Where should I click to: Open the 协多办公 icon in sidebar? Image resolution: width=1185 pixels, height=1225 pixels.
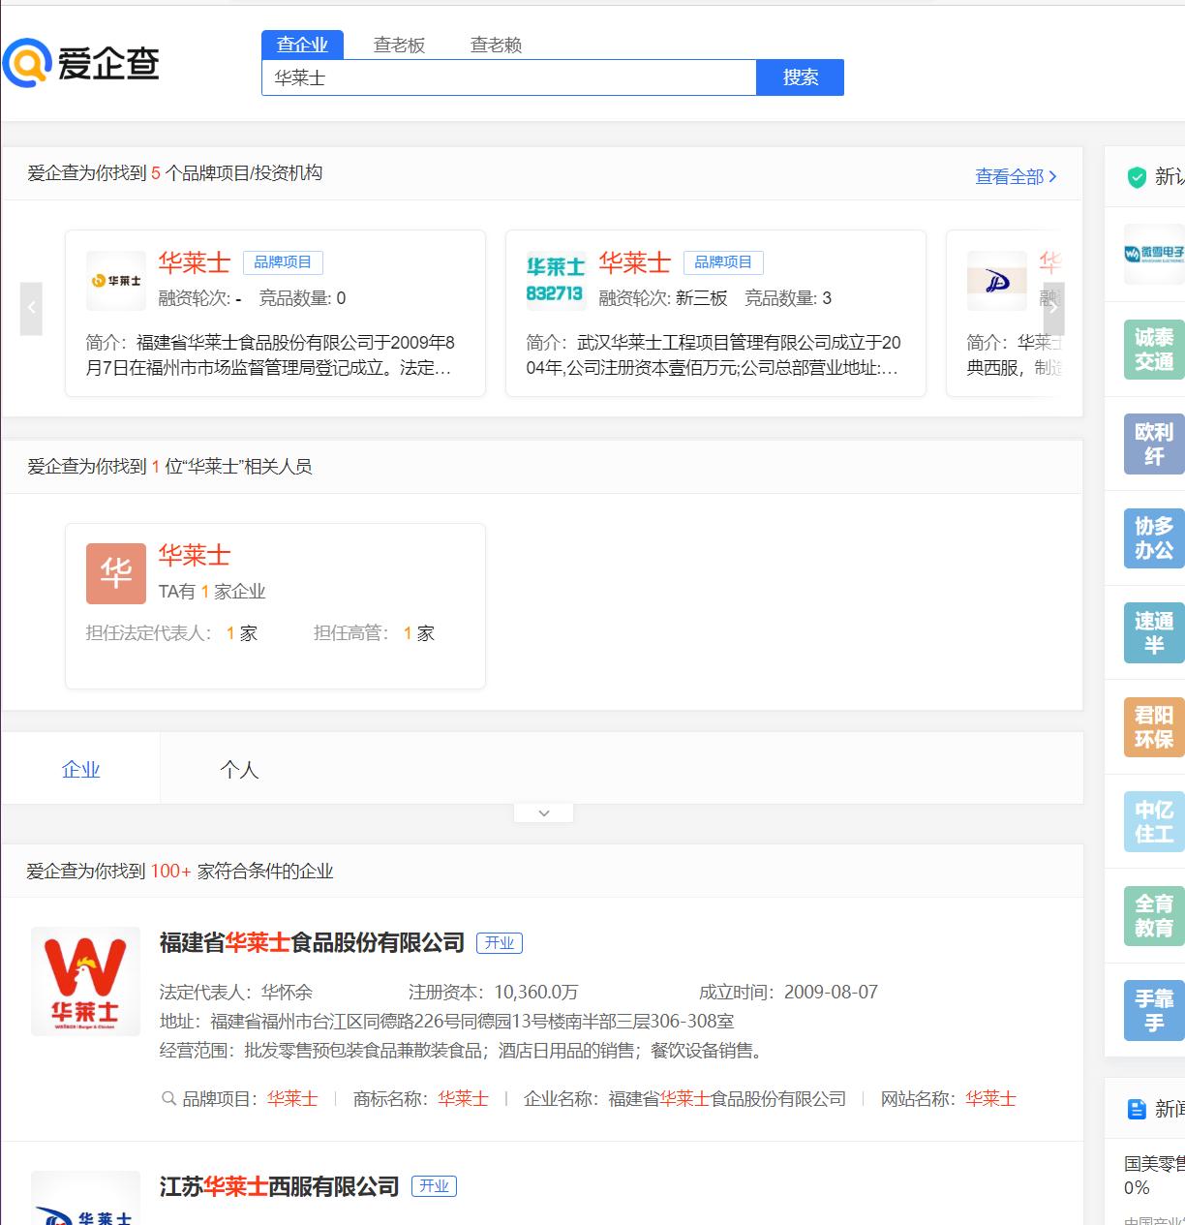pyautogui.click(x=1153, y=538)
